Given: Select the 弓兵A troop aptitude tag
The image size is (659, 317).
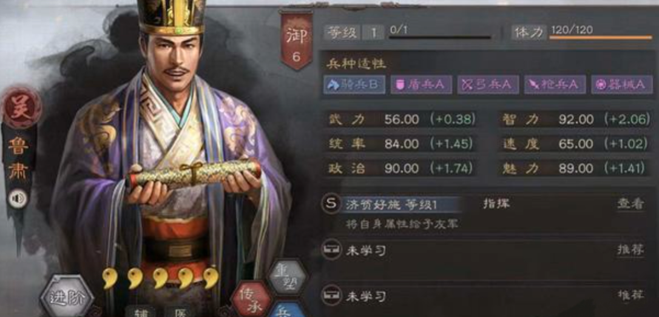Looking at the screenshot, I should (488, 85).
